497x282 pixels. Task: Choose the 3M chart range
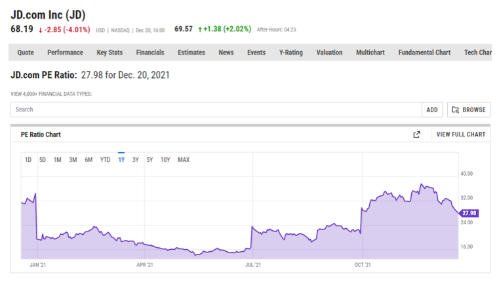[x=73, y=160]
